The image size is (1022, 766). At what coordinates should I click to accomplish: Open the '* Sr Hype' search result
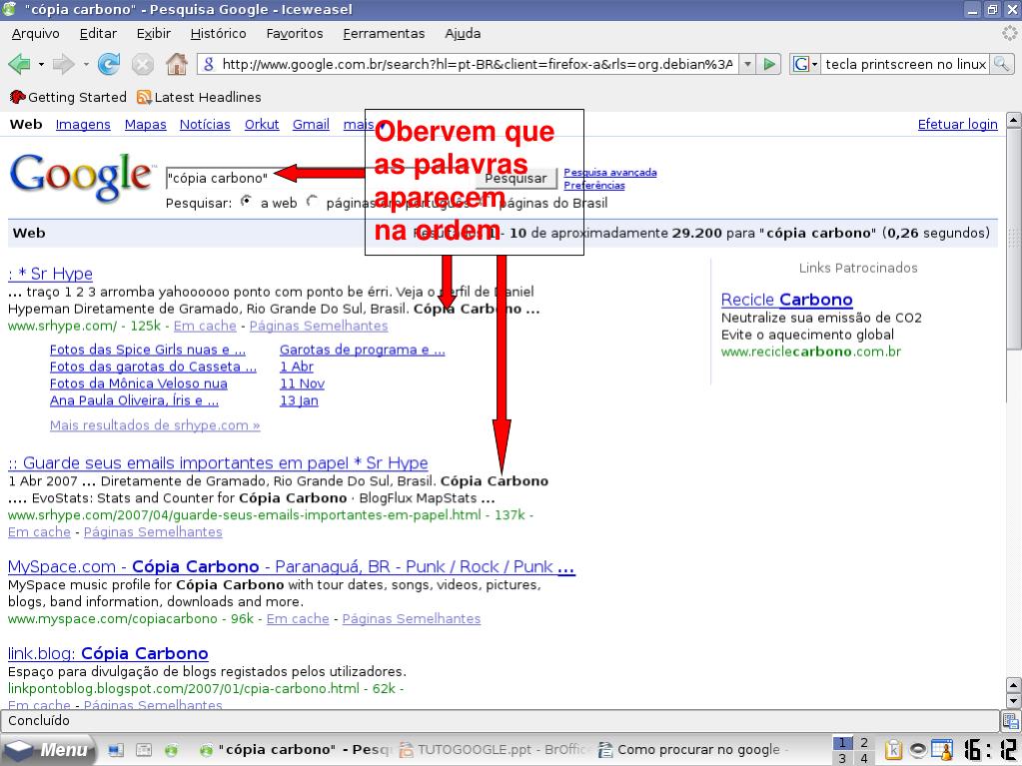tap(50, 274)
